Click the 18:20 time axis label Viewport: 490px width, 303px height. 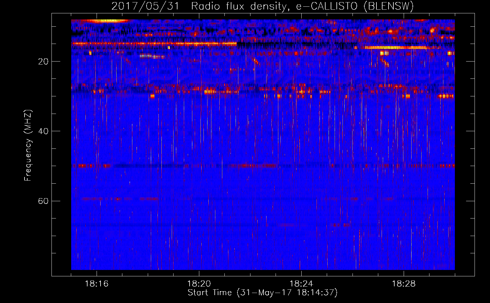[199, 284]
